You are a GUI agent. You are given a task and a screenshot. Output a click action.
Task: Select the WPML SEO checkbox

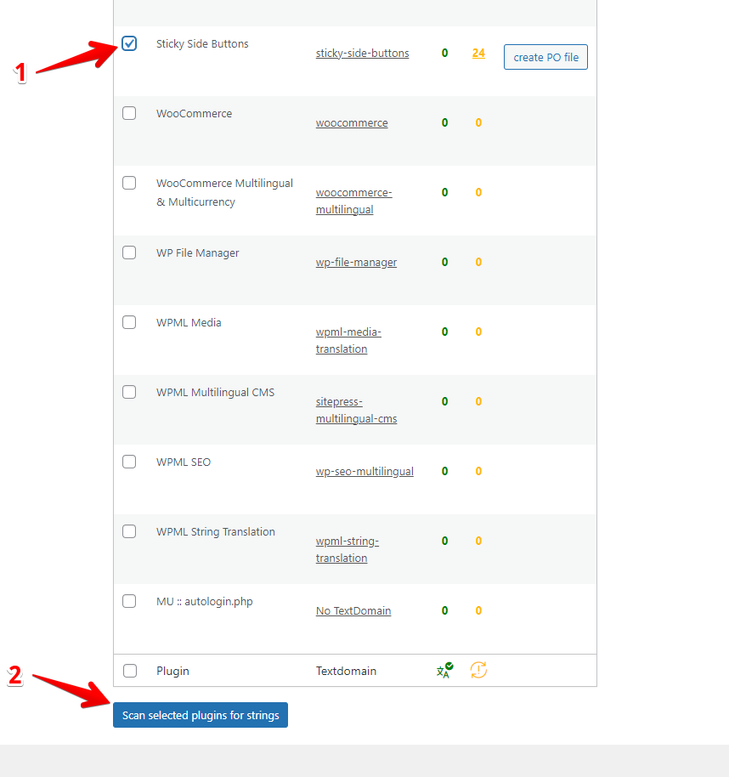click(129, 462)
